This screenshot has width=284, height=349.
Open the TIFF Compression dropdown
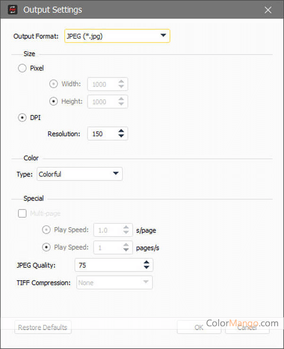pyautogui.click(x=114, y=283)
